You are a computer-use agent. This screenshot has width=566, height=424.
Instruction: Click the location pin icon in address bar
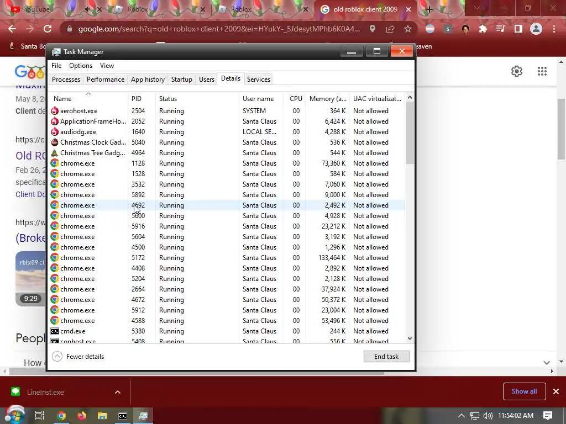(373, 29)
